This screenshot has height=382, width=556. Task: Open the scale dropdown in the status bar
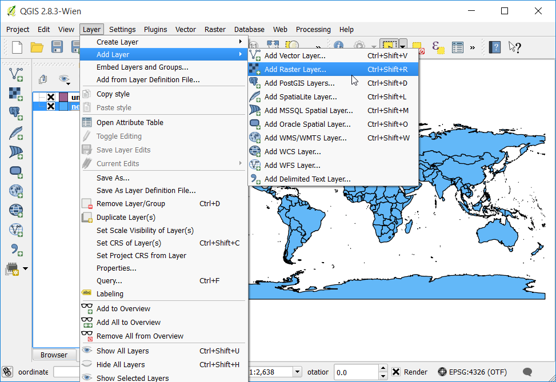click(x=298, y=372)
